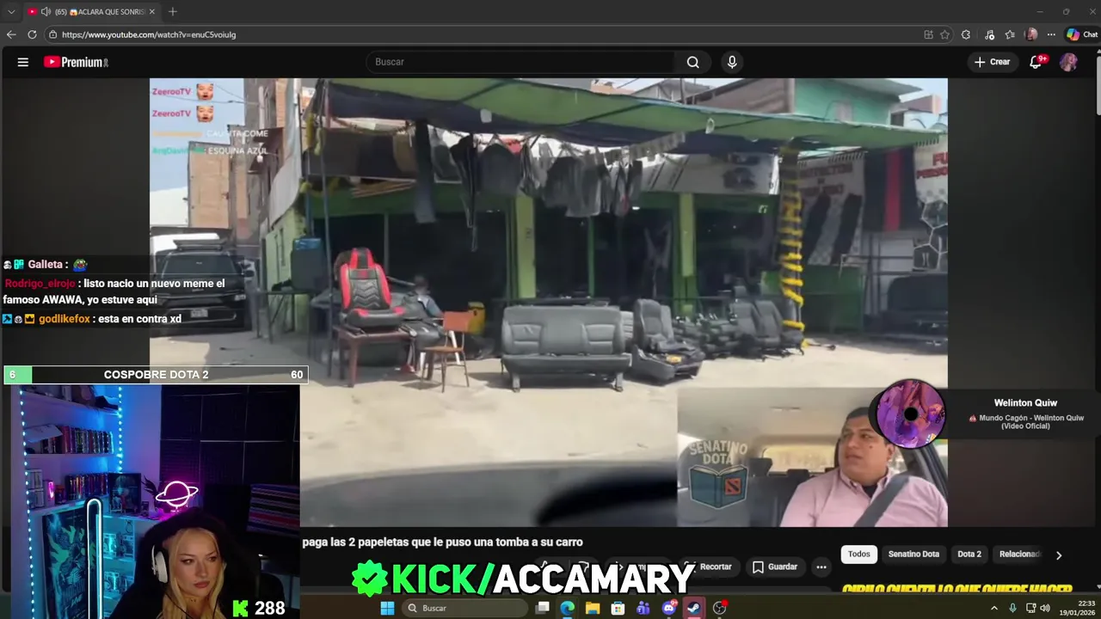Viewport: 1101px width, 619px height.
Task: Open Task View on taskbar
Action: [x=543, y=608]
